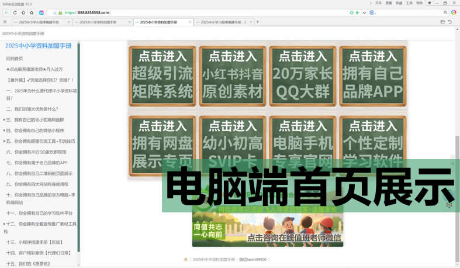Open 八、你会拥有自己二维码的页面展示
Viewport: 460px width, 268px height.
(39, 173)
